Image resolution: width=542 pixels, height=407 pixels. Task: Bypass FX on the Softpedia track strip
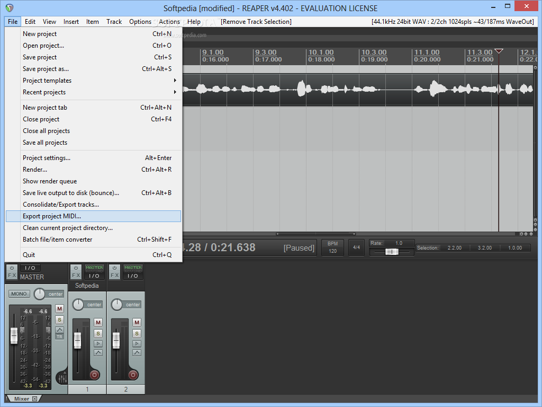point(76,268)
